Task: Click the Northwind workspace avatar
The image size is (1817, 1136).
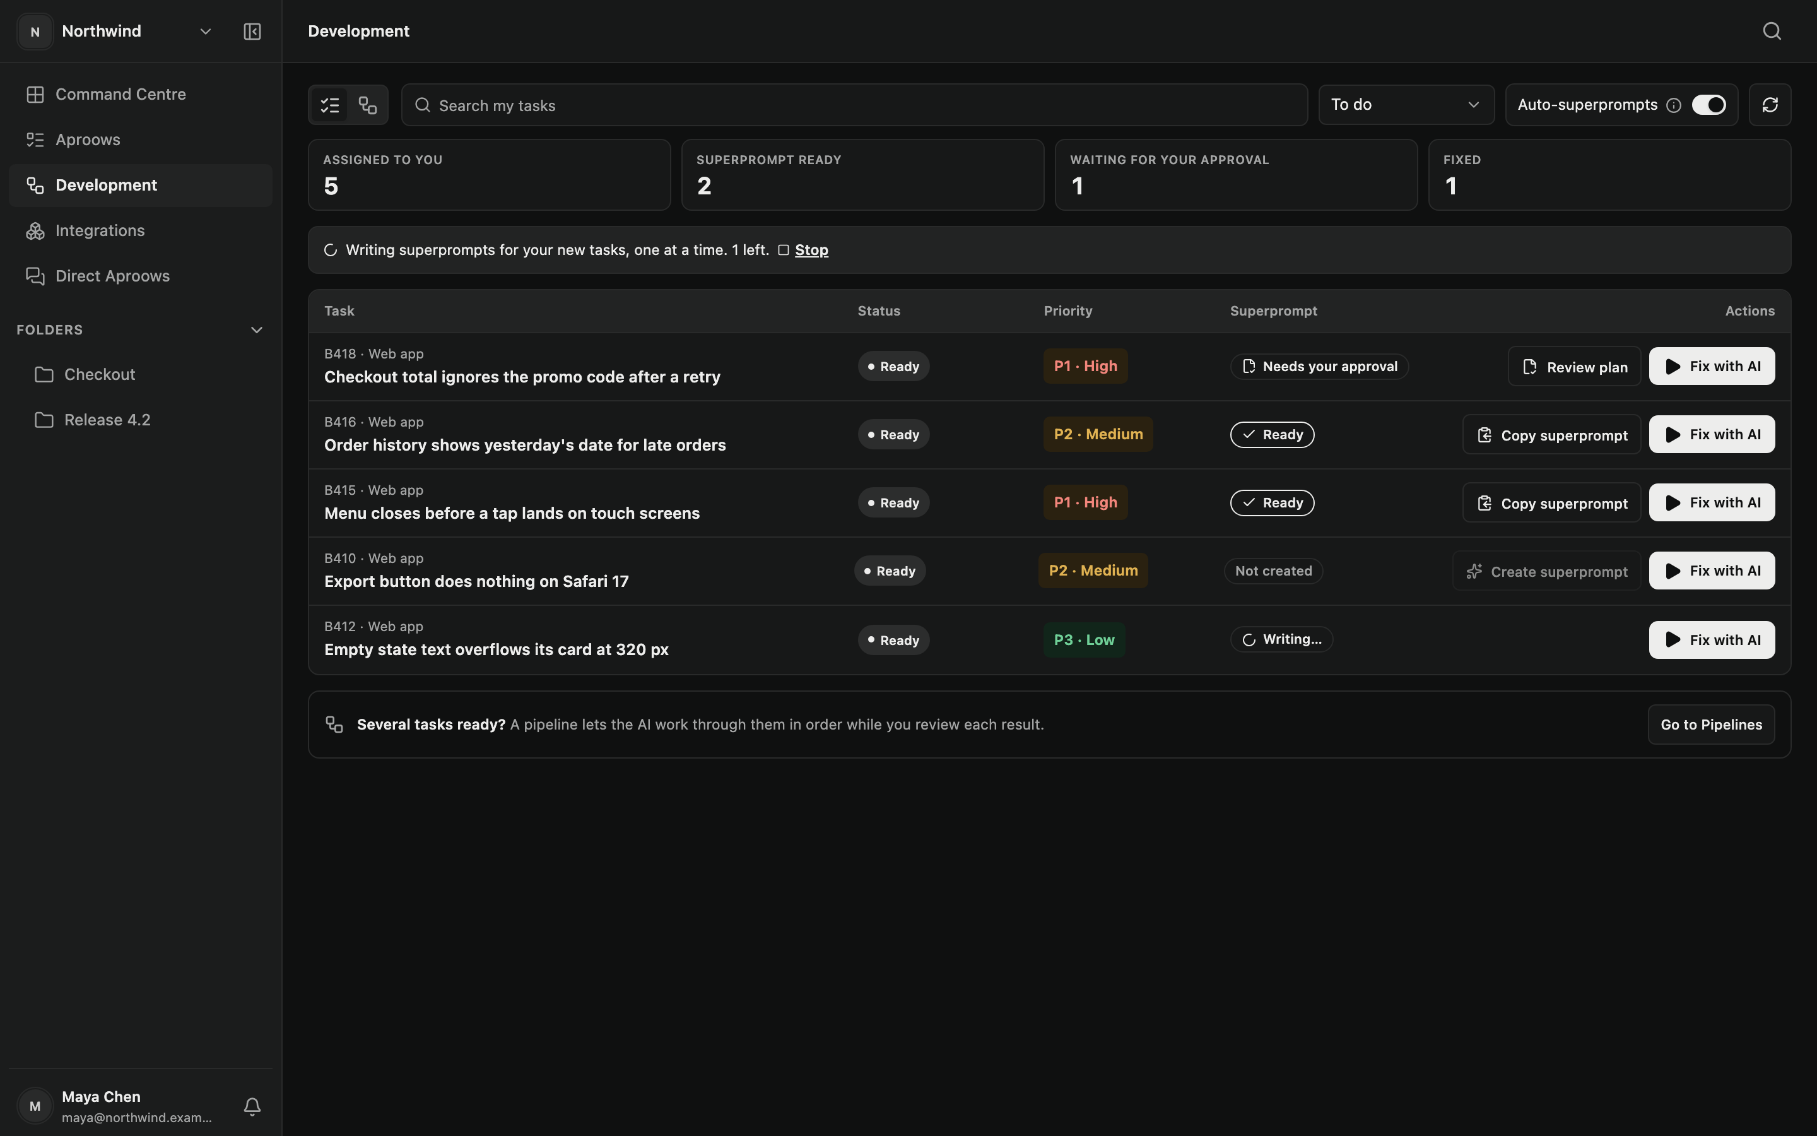Action: click(x=35, y=32)
